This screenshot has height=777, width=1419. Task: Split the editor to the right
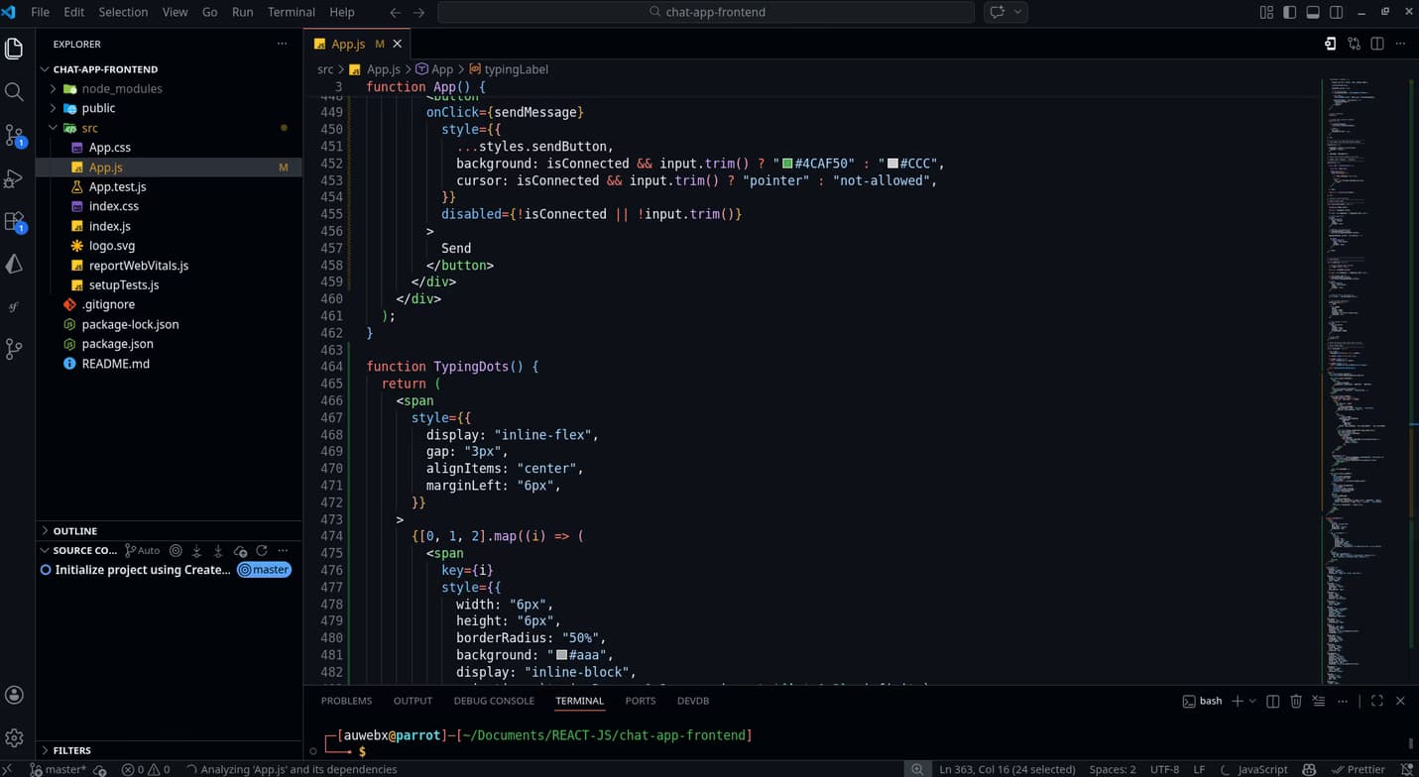click(1377, 44)
